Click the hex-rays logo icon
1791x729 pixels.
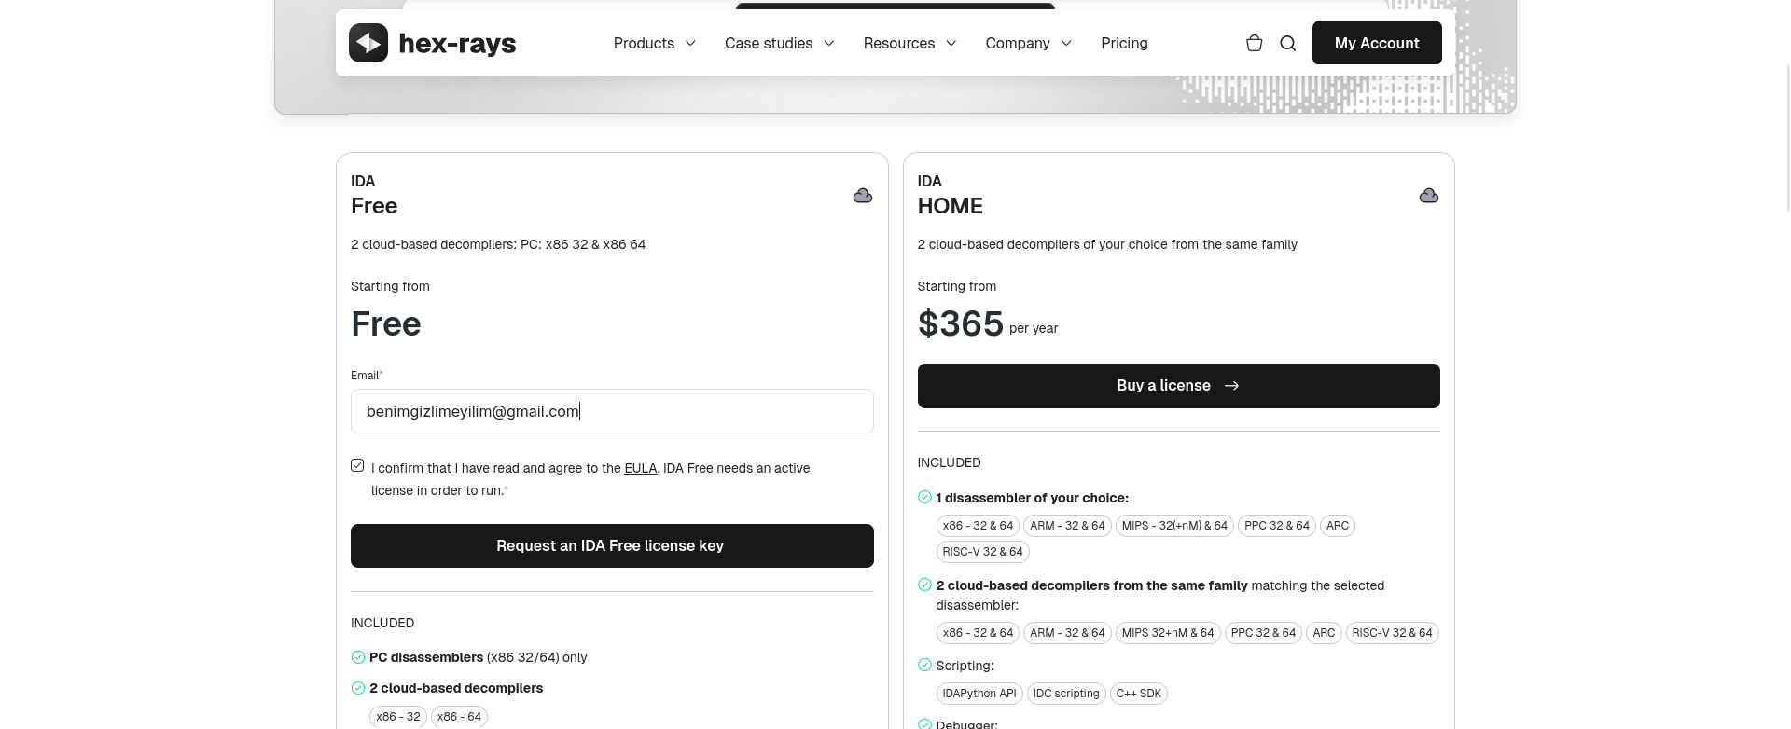coord(368,43)
